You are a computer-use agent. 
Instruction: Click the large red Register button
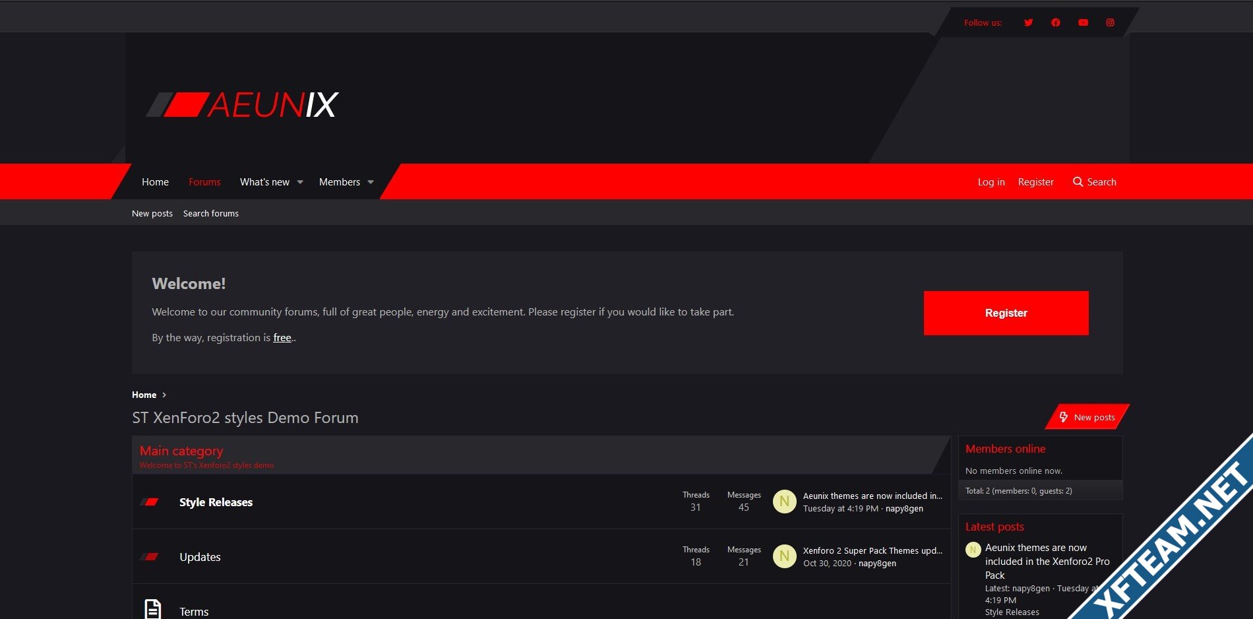pyautogui.click(x=1006, y=313)
